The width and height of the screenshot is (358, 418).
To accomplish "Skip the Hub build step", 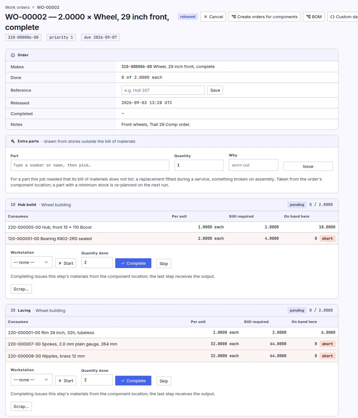I will pyautogui.click(x=164, y=263).
